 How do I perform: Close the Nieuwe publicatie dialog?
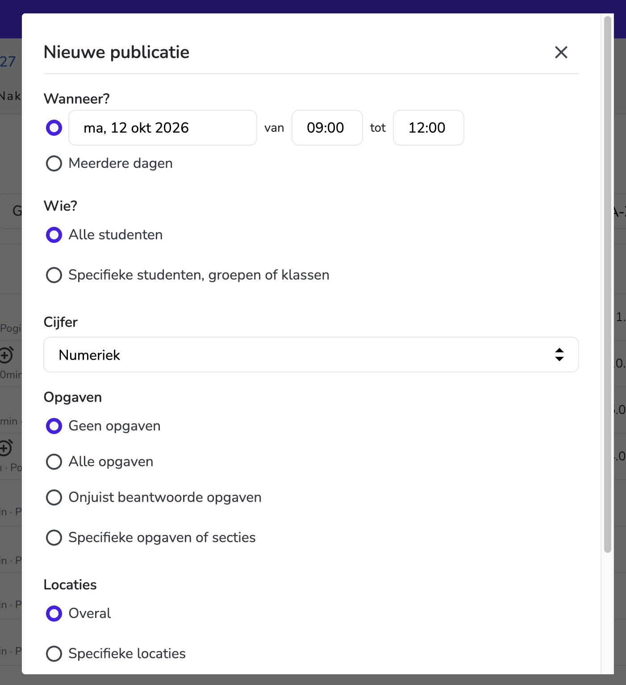pos(561,52)
